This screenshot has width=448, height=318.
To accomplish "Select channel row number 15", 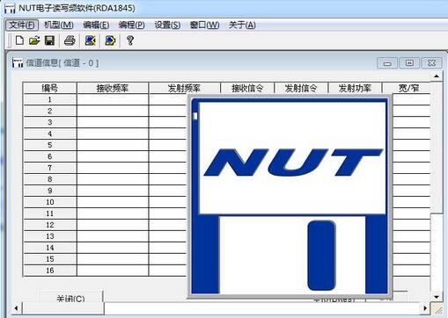I will (x=49, y=259).
